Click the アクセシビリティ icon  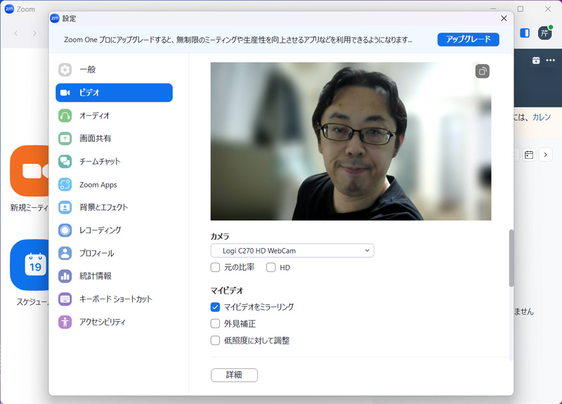(x=65, y=322)
